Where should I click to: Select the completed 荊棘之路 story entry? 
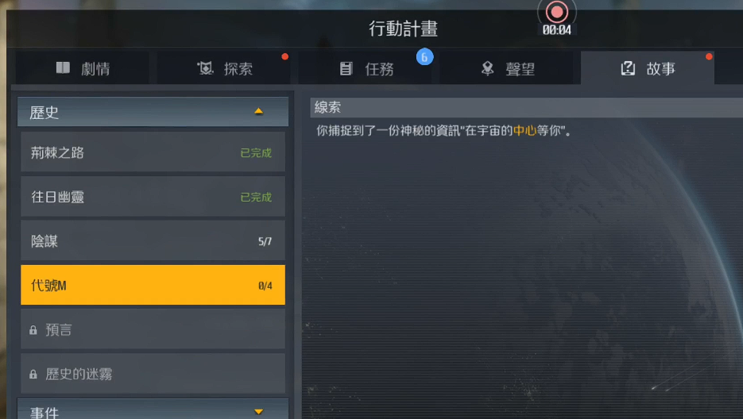click(x=153, y=152)
